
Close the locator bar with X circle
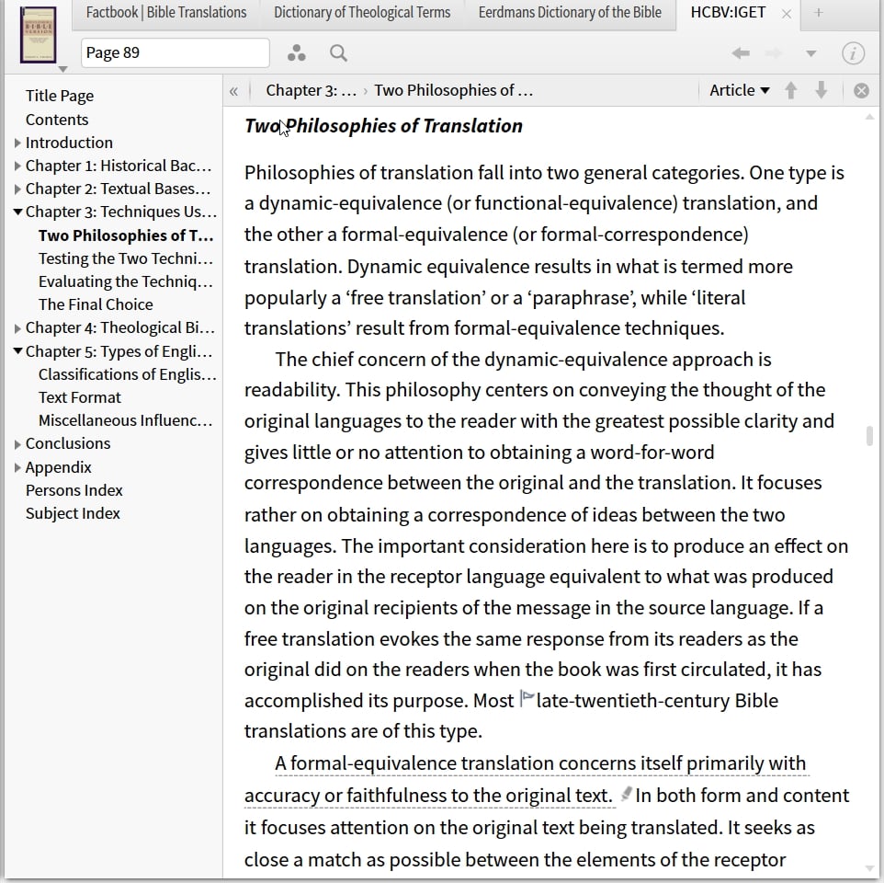pos(861,91)
